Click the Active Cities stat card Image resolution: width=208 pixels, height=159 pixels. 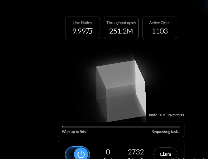tap(159, 28)
